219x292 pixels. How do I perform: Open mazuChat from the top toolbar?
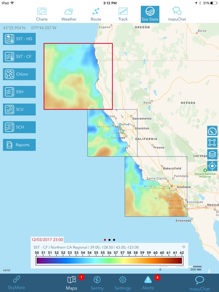(177, 14)
